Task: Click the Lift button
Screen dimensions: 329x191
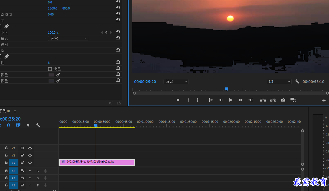Action: tap(263, 100)
